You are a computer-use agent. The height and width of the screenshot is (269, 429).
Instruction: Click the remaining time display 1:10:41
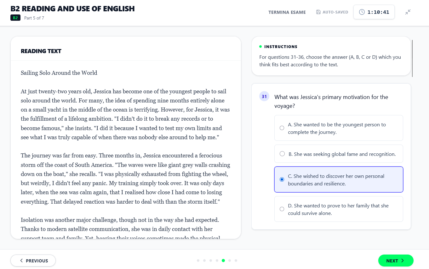click(378, 12)
